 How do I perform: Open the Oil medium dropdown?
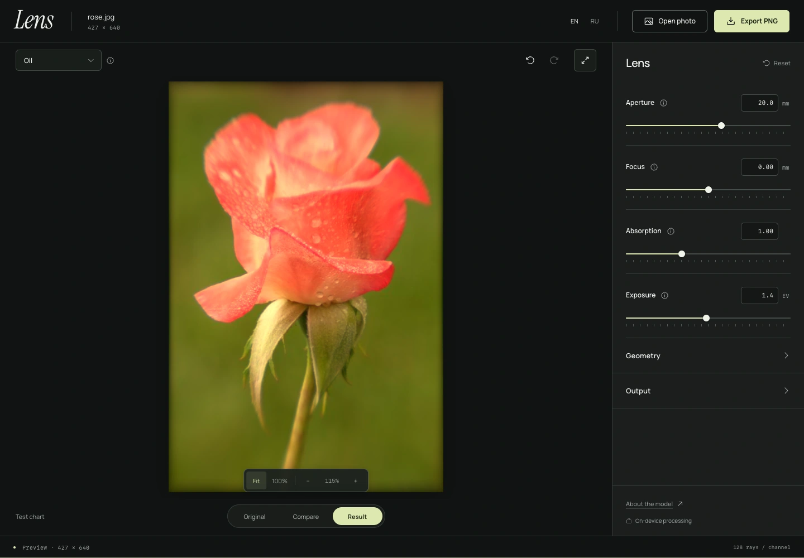59,60
